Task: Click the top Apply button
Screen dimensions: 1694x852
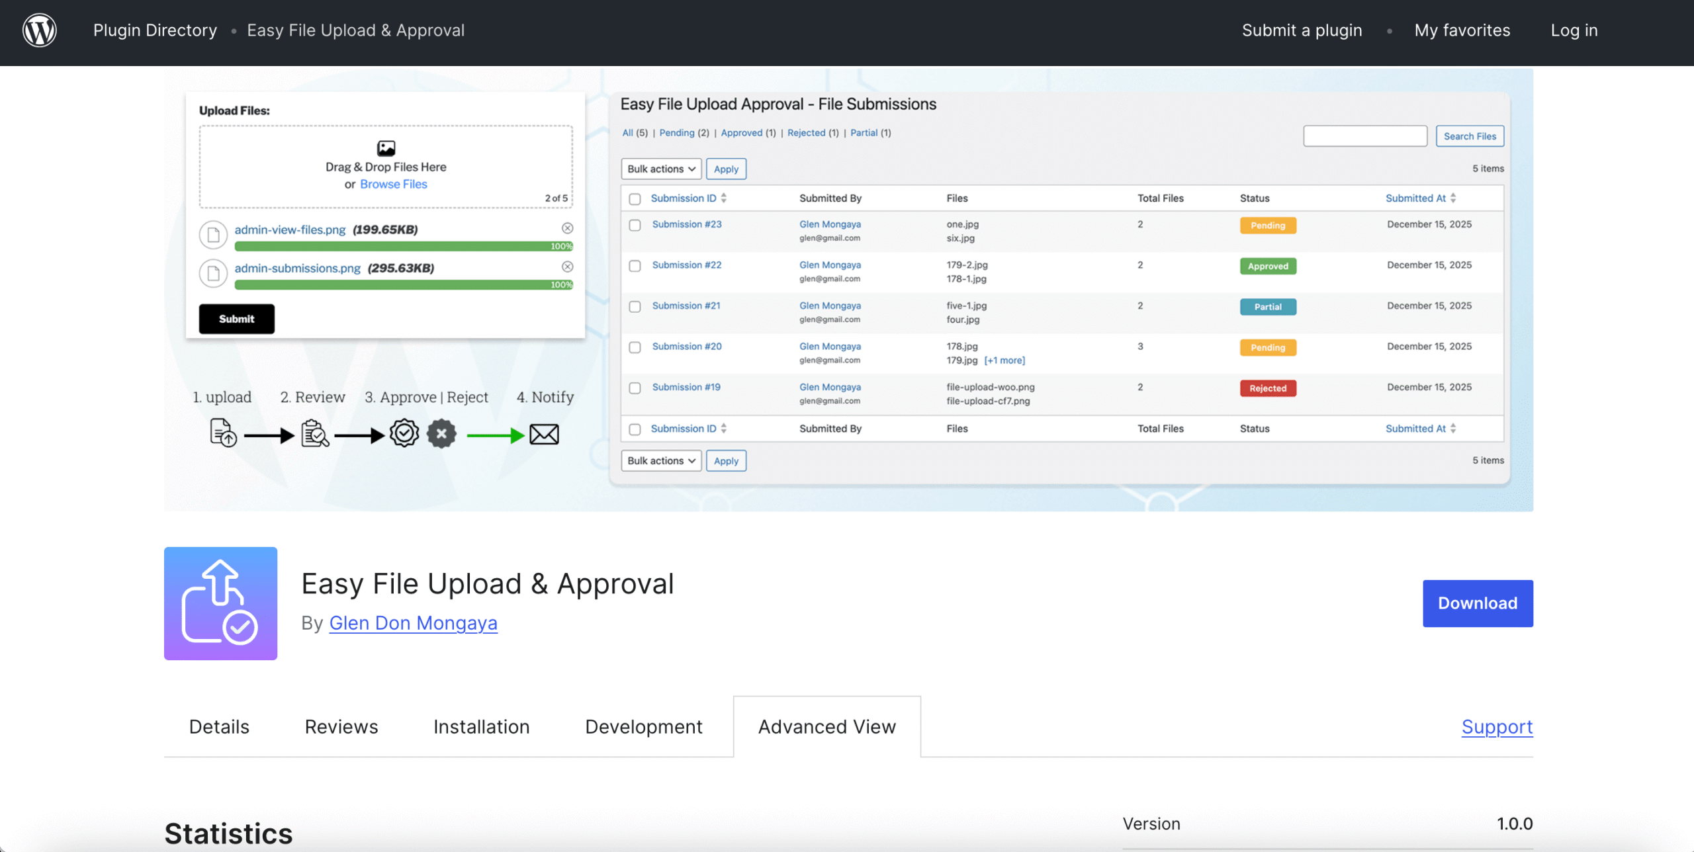Action: [x=726, y=169]
